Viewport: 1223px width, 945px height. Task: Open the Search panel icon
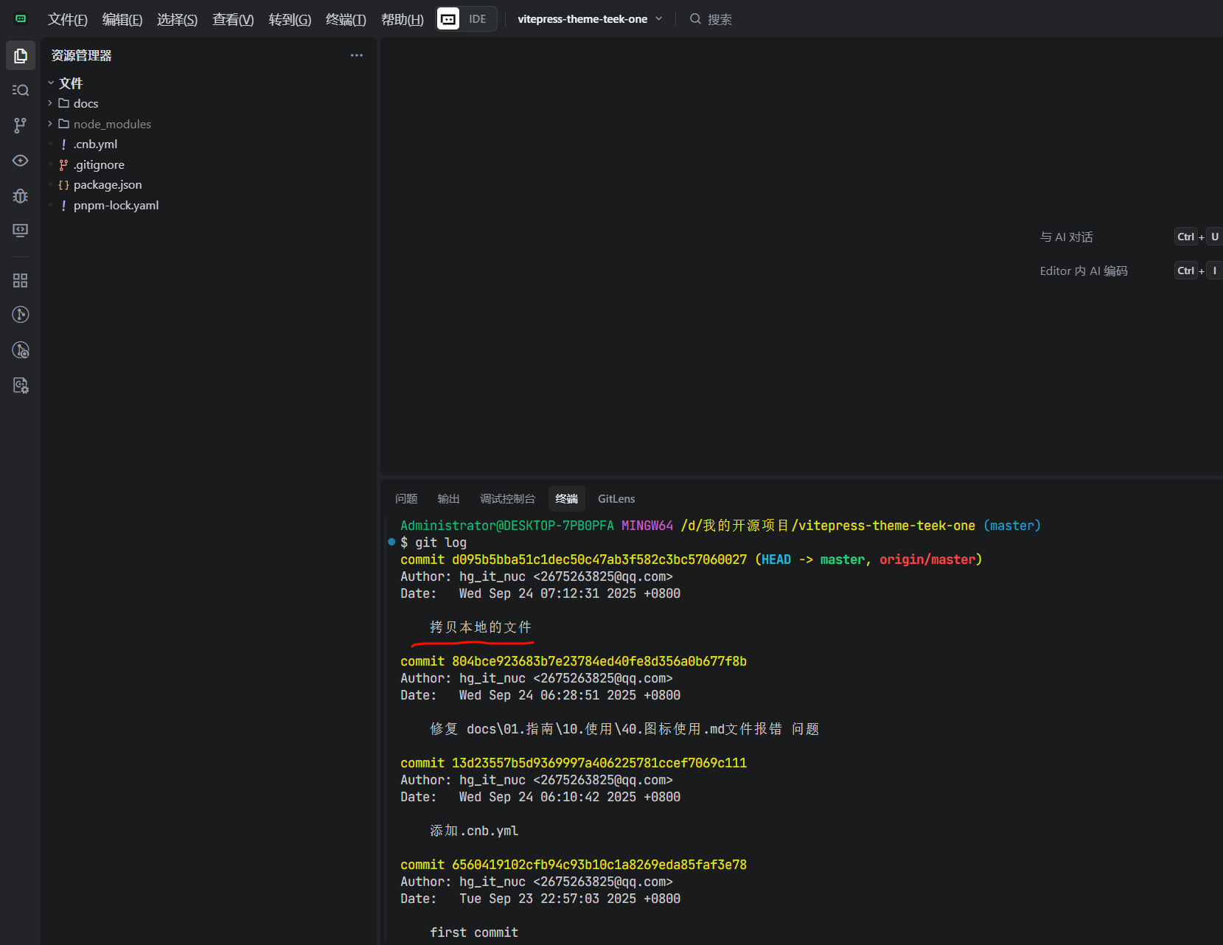[21, 91]
